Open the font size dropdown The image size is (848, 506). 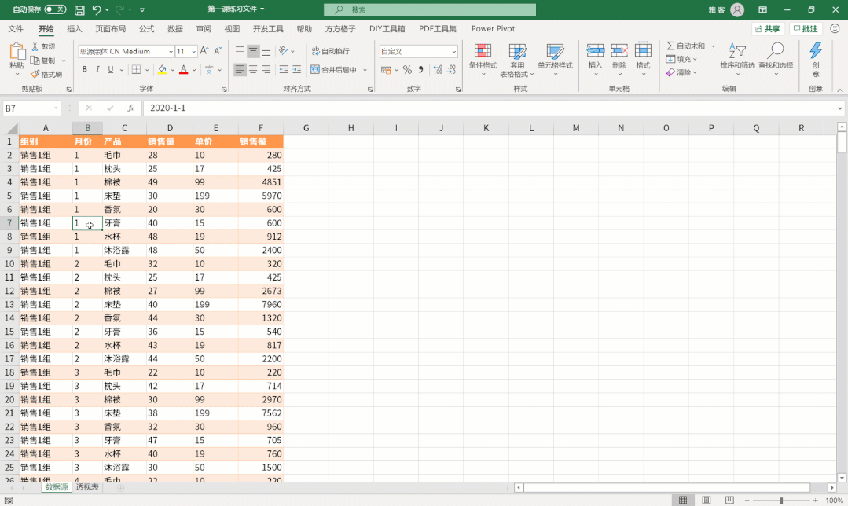[x=193, y=51]
